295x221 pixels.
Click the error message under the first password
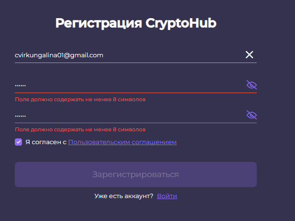coord(80,99)
